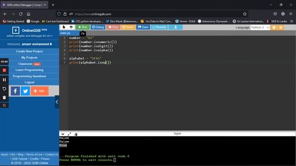This screenshot has height=166, width=296.
Task: Open a new browser tab with plus
Action: 53,5
